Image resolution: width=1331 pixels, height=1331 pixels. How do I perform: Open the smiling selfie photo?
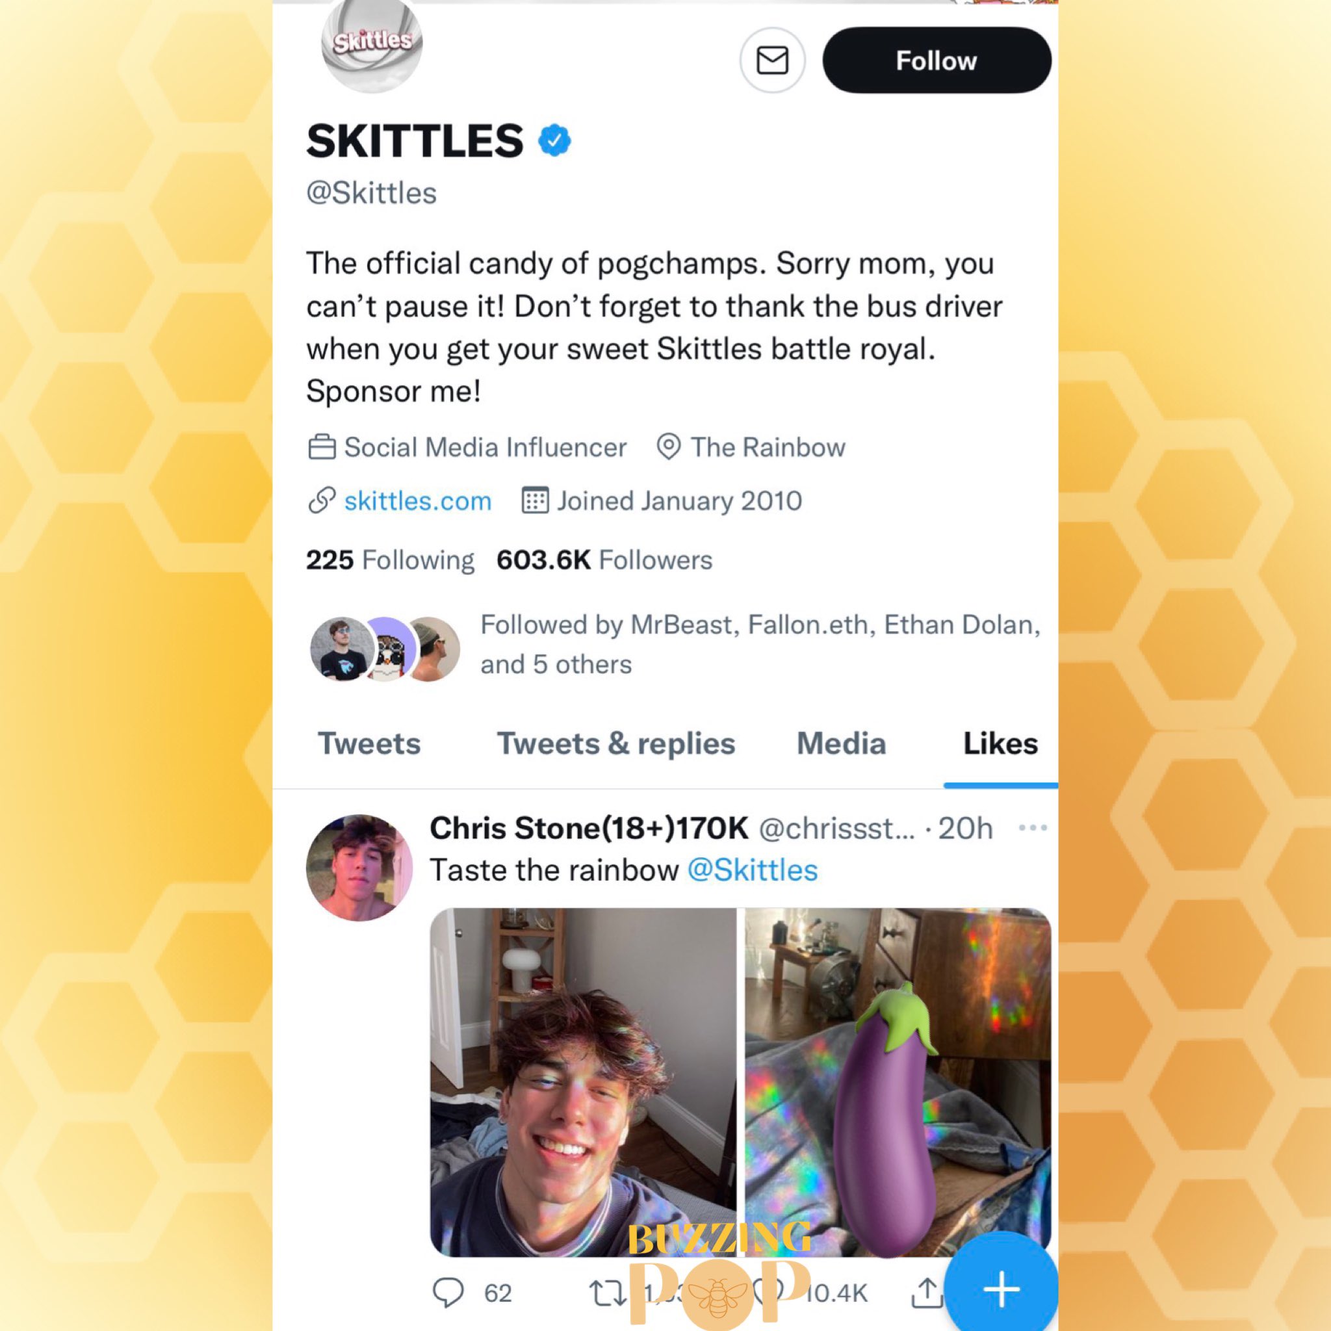(x=583, y=1082)
